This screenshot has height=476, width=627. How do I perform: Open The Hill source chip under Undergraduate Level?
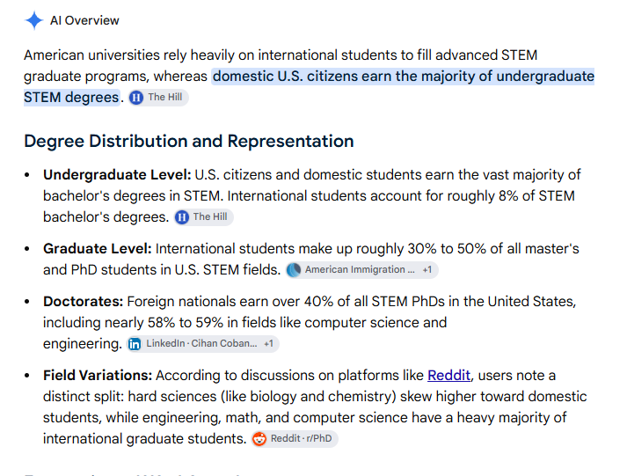[x=204, y=217]
